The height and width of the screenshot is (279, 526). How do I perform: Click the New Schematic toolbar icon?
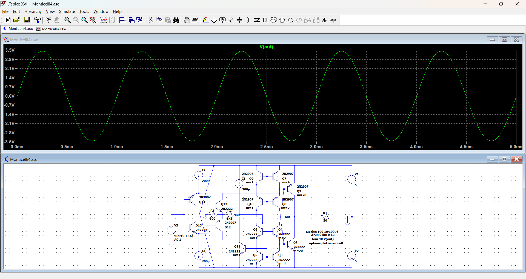(8, 20)
